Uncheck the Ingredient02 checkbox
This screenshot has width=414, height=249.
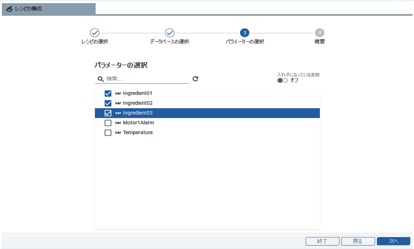108,103
